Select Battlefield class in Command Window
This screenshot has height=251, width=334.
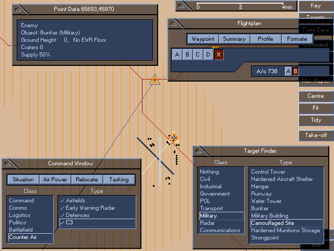pyautogui.click(x=30, y=230)
